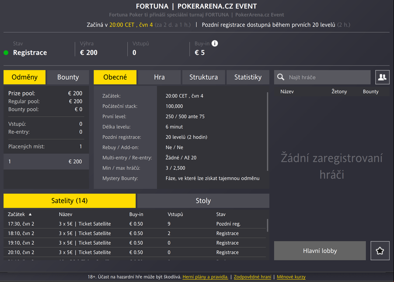Open the Bounty tab

pyautogui.click(x=68, y=77)
